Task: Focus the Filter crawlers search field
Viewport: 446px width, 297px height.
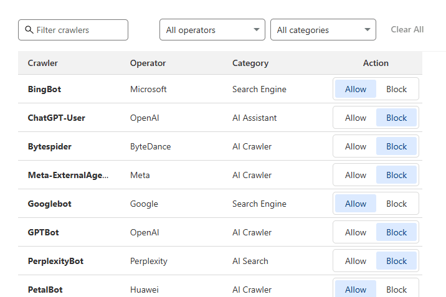Action: (73, 30)
